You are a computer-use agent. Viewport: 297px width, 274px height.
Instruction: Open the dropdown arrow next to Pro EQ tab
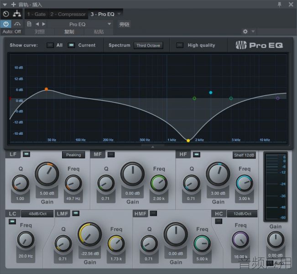coord(119,14)
